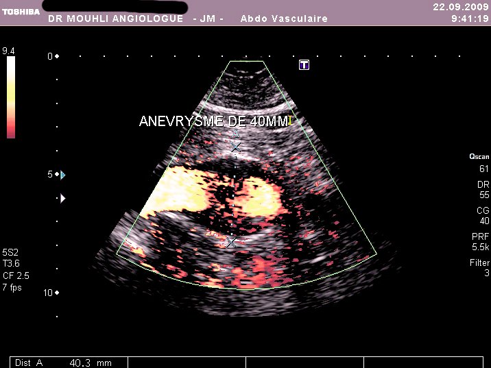
Task: Click the CF 2.5 label
Action: (x=16, y=275)
